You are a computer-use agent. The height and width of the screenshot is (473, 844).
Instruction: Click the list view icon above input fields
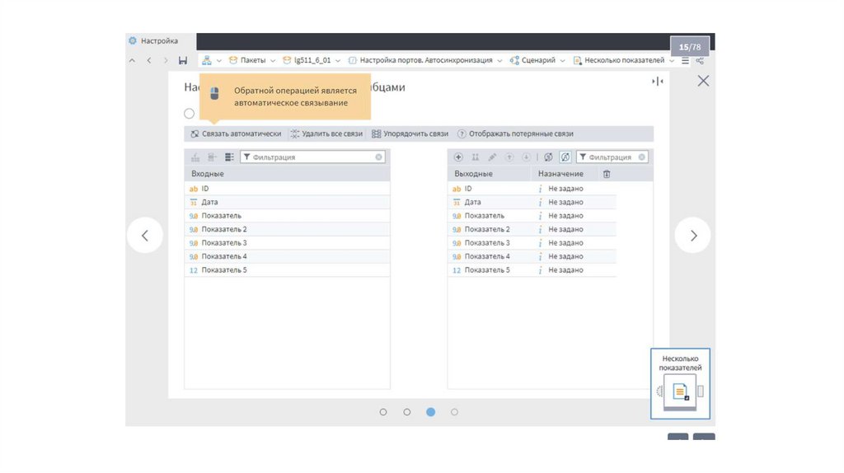click(229, 157)
